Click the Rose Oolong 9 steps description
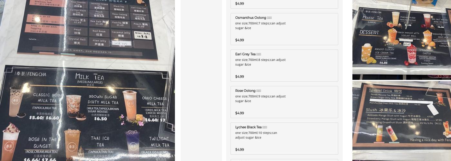This screenshot has width=451, height=161. (260, 99)
